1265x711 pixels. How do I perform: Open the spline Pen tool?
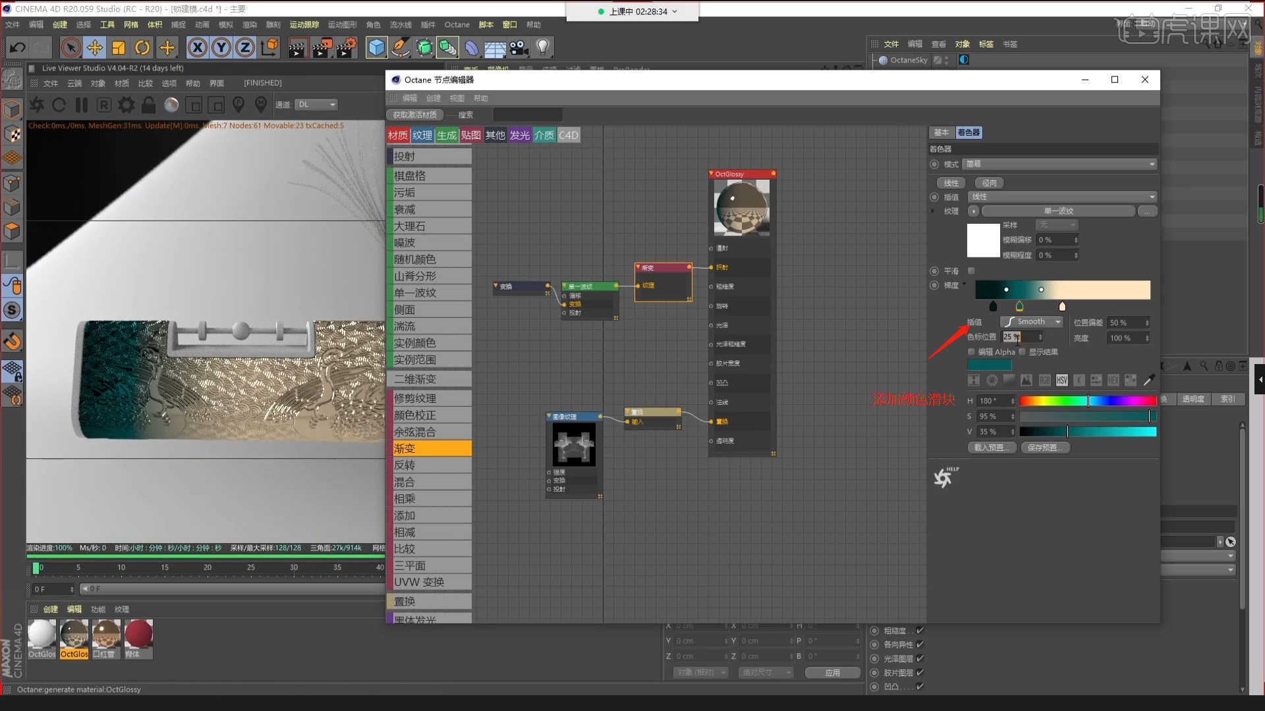(x=400, y=47)
